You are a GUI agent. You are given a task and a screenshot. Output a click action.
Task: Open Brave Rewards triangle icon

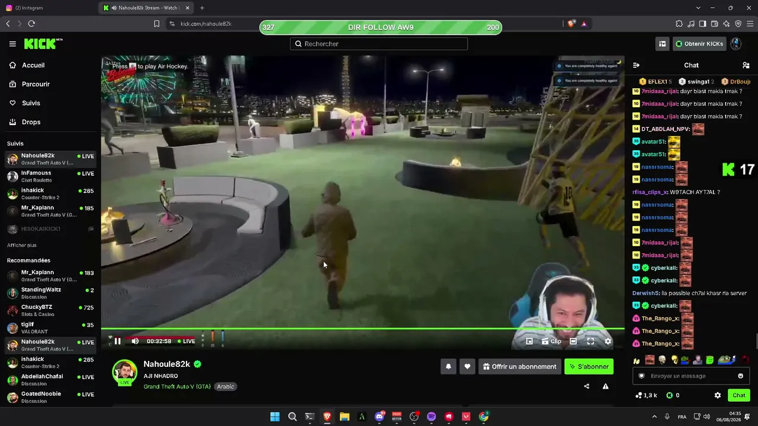(584, 24)
